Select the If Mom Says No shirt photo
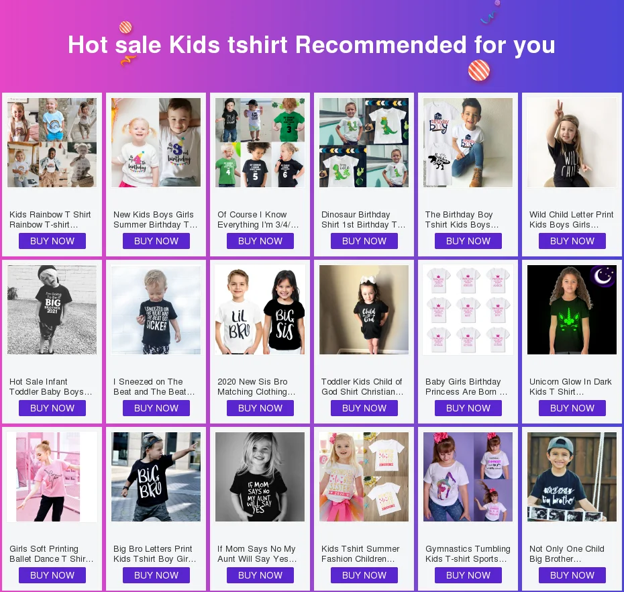The width and height of the screenshot is (624, 592). [260, 477]
